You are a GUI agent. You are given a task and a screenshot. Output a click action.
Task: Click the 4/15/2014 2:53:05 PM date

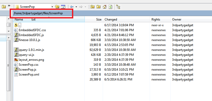119,45
